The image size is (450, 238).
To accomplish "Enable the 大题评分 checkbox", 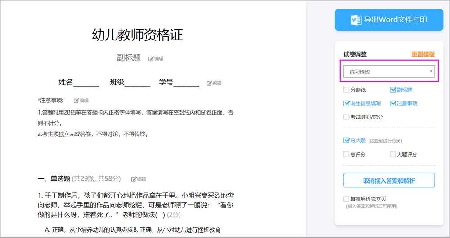I will 392,154.
